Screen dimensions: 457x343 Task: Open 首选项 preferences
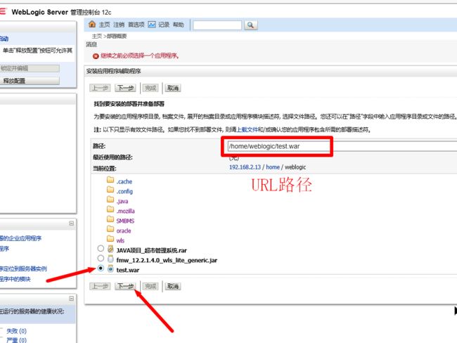pyautogui.click(x=136, y=25)
